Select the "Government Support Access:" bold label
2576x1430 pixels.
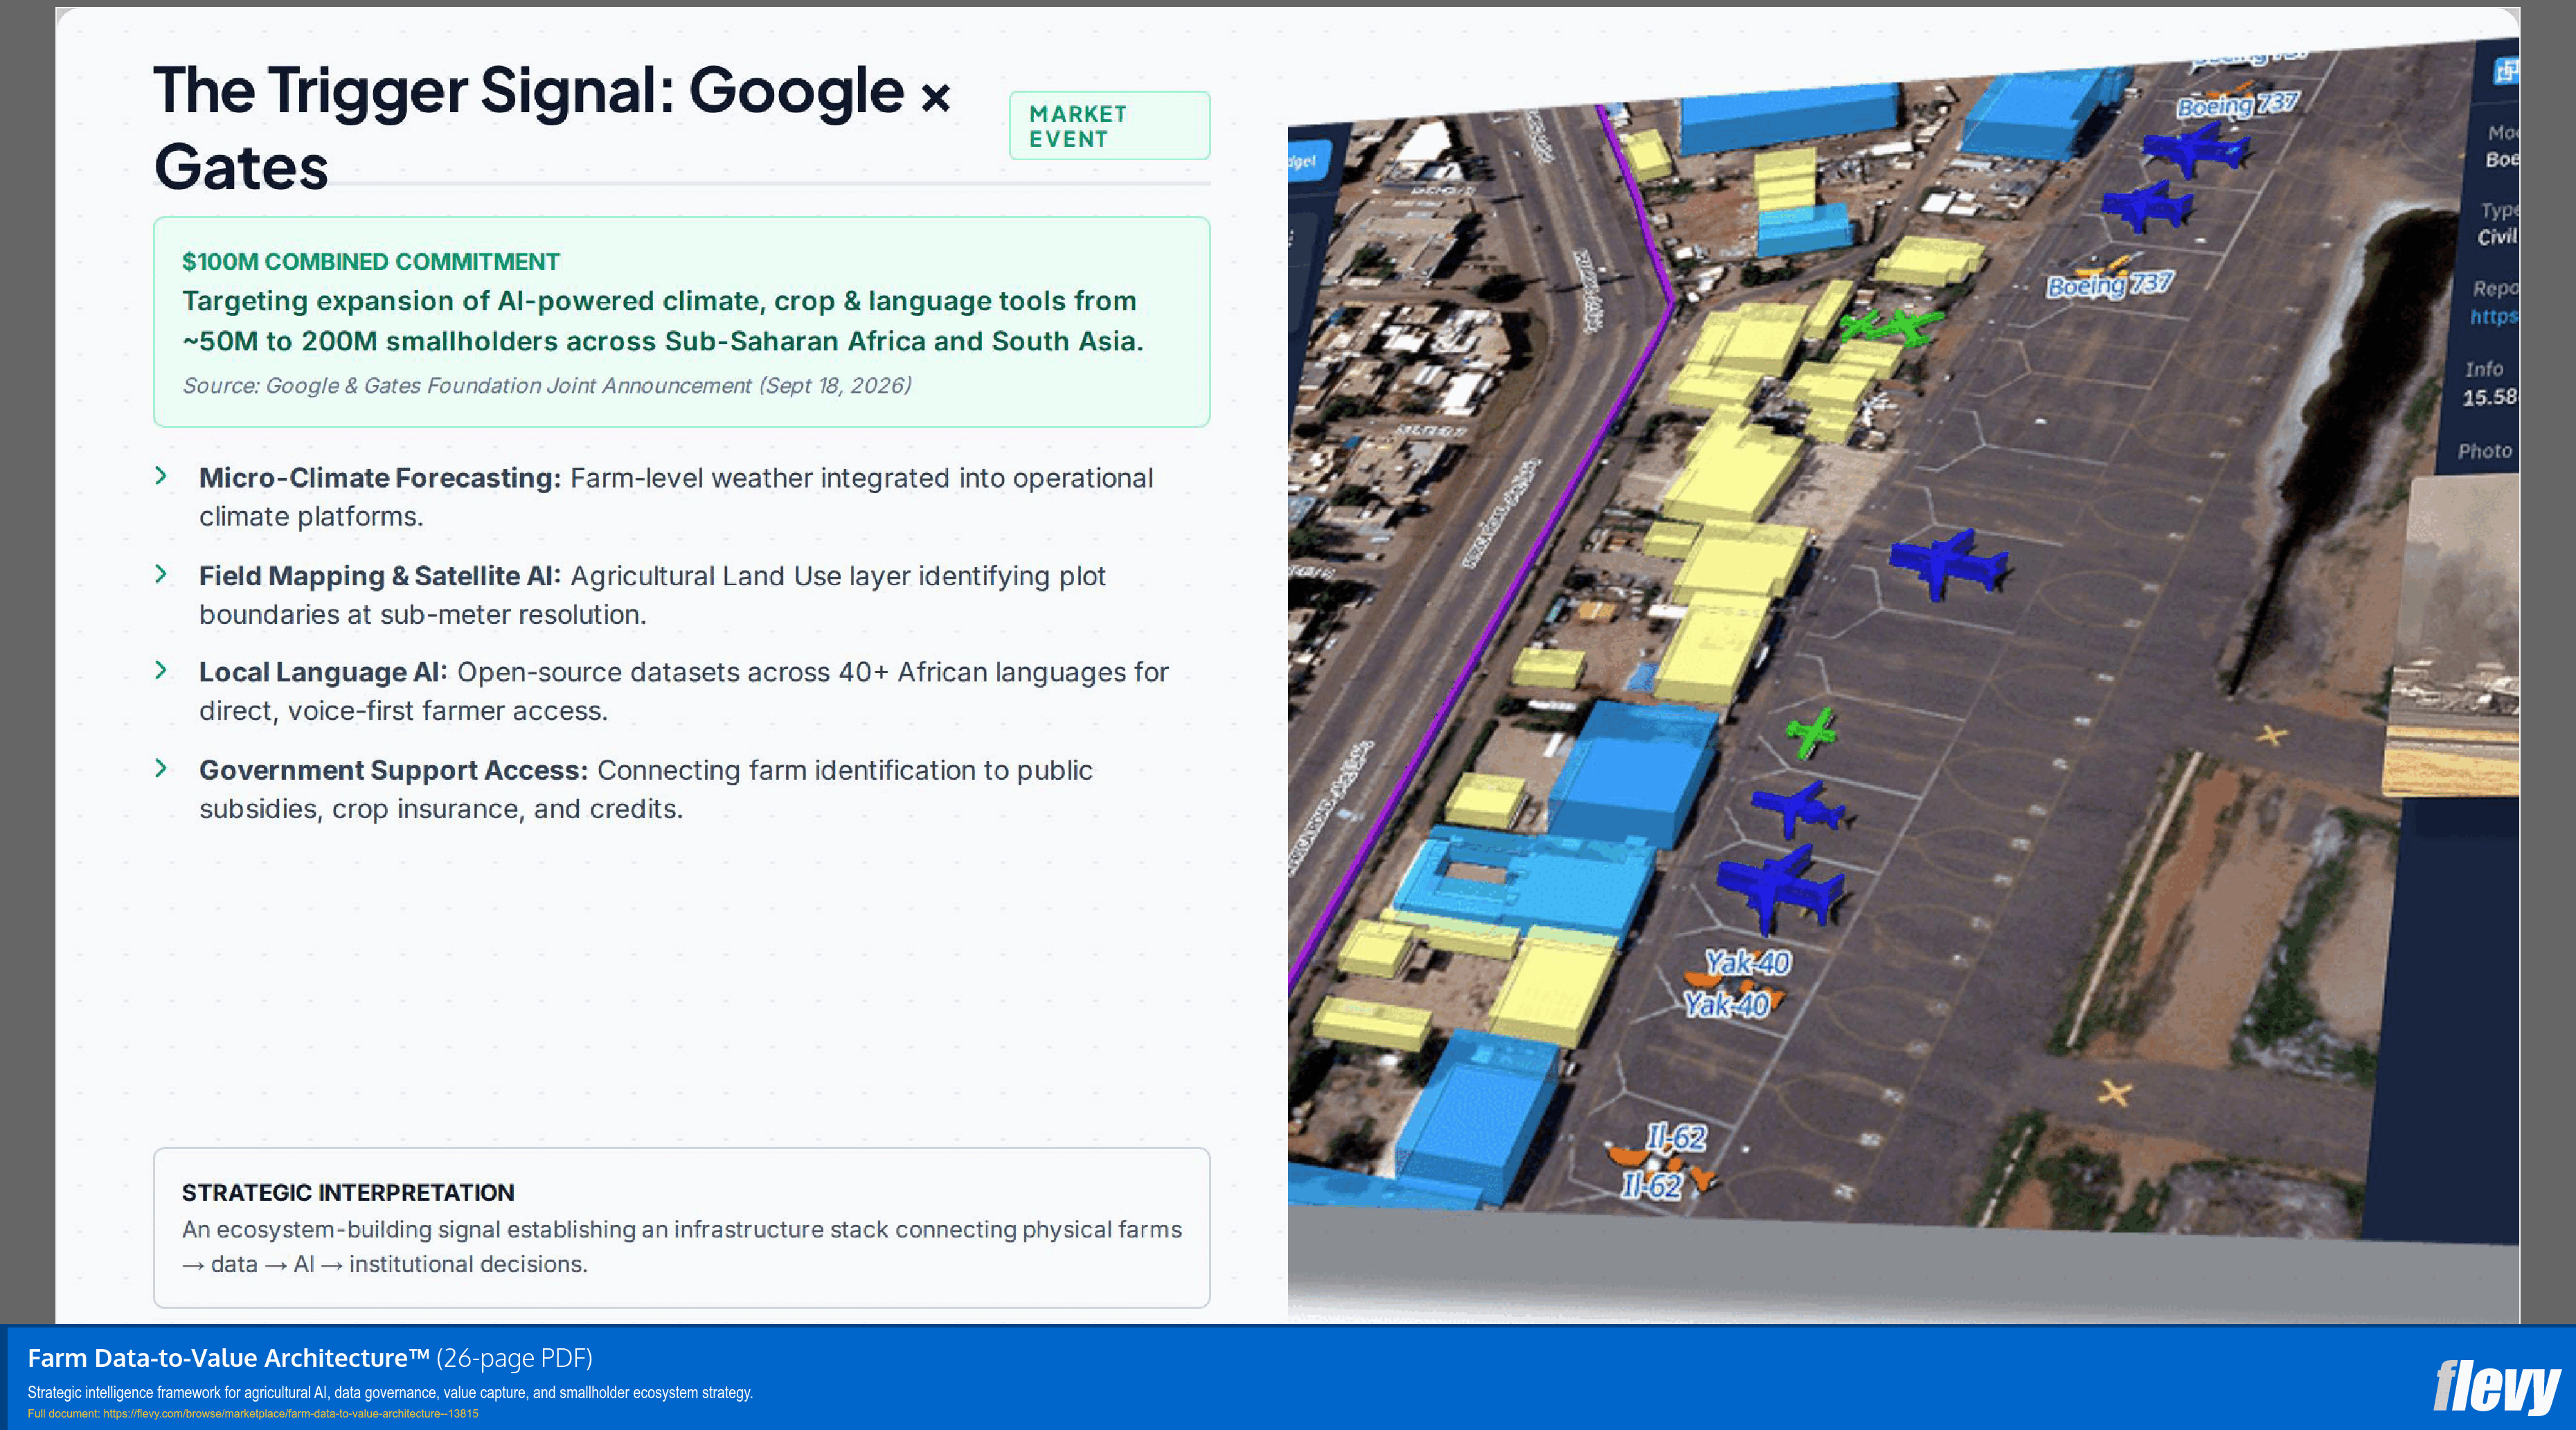[393, 770]
